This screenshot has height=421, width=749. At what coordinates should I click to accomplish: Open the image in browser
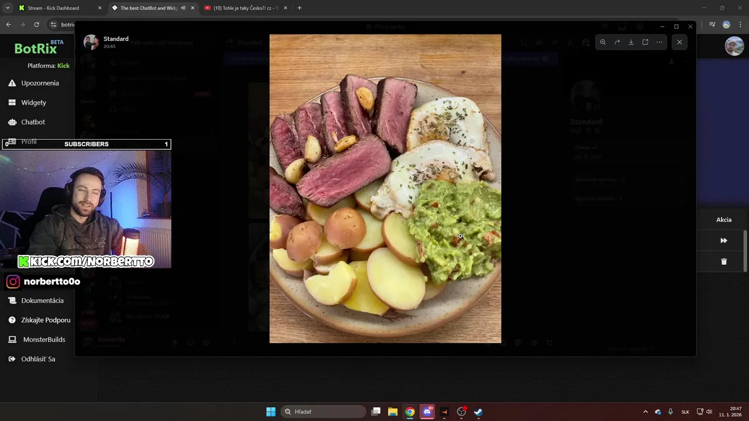pyautogui.click(x=645, y=42)
